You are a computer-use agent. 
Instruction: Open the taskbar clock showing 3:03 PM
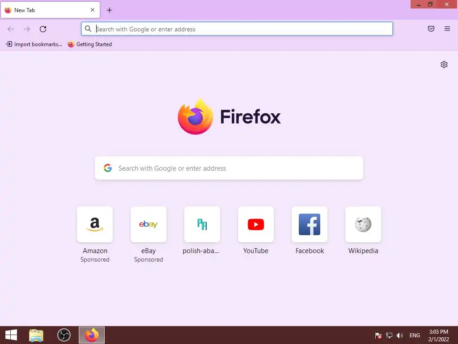(438, 335)
